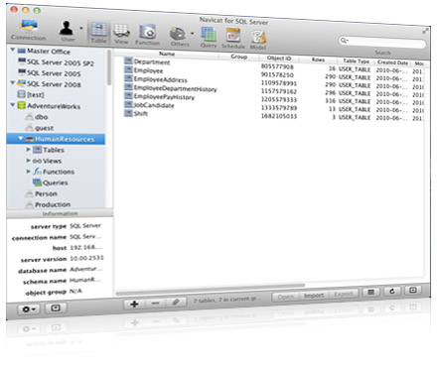
Task: Select the EmployeePayHistory table icon
Action: click(128, 95)
